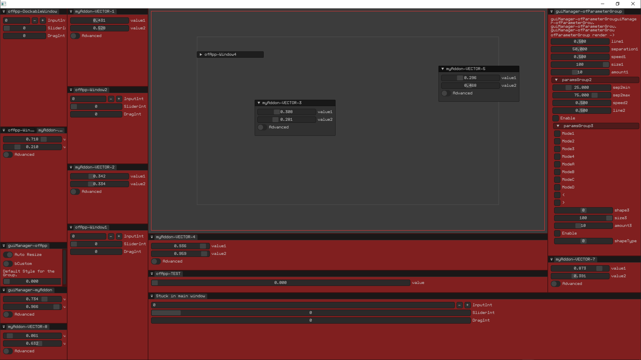641x360 pixels.
Task: Open ofApp-TEST dock menu arrow
Action: click(152, 274)
